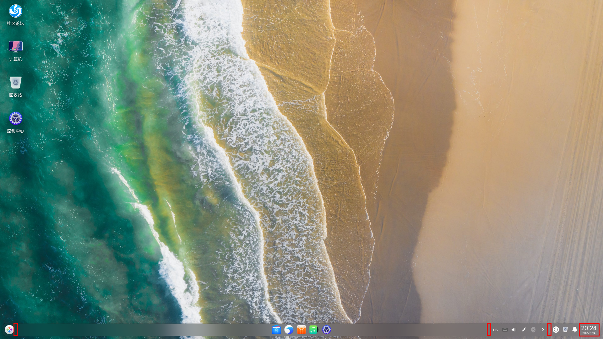
Task: Launch the music player from dock
Action: point(313,330)
